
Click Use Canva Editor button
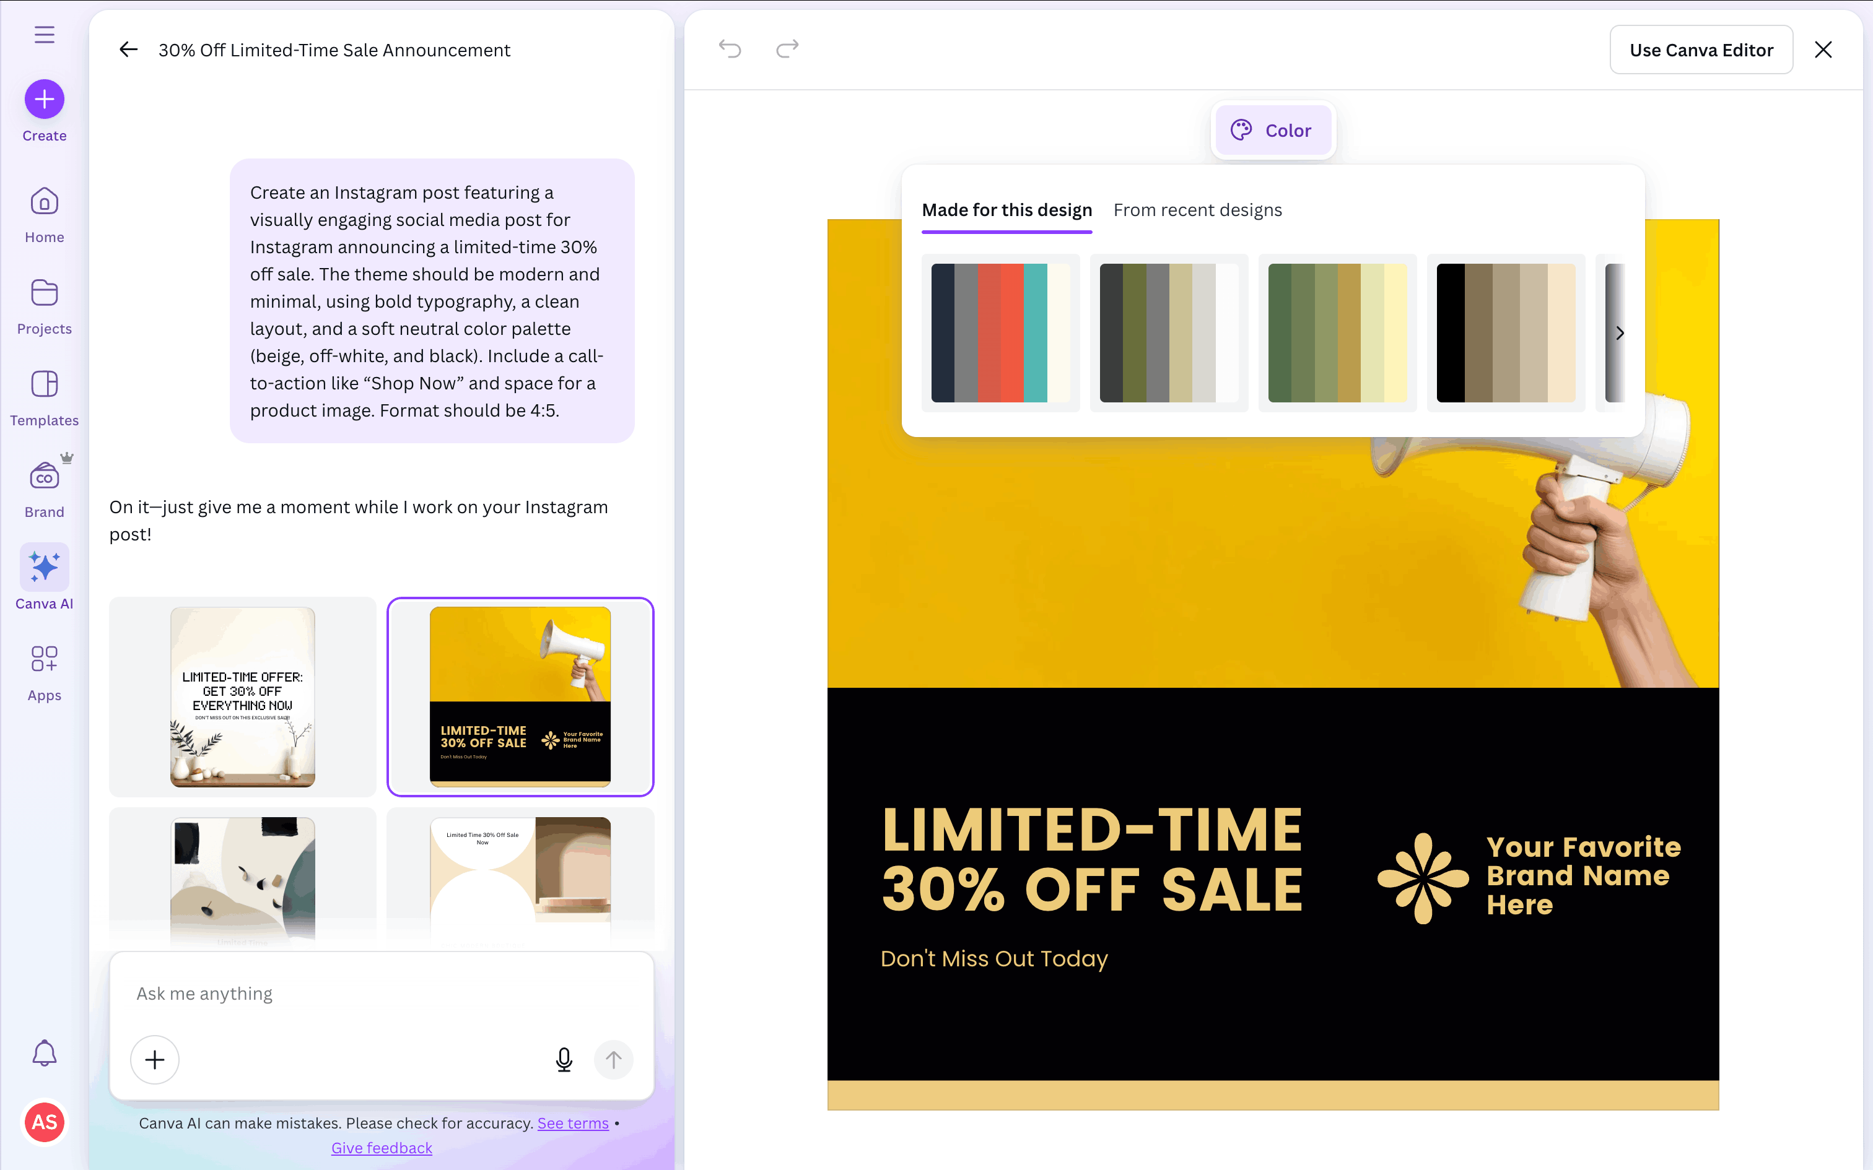1700,50
